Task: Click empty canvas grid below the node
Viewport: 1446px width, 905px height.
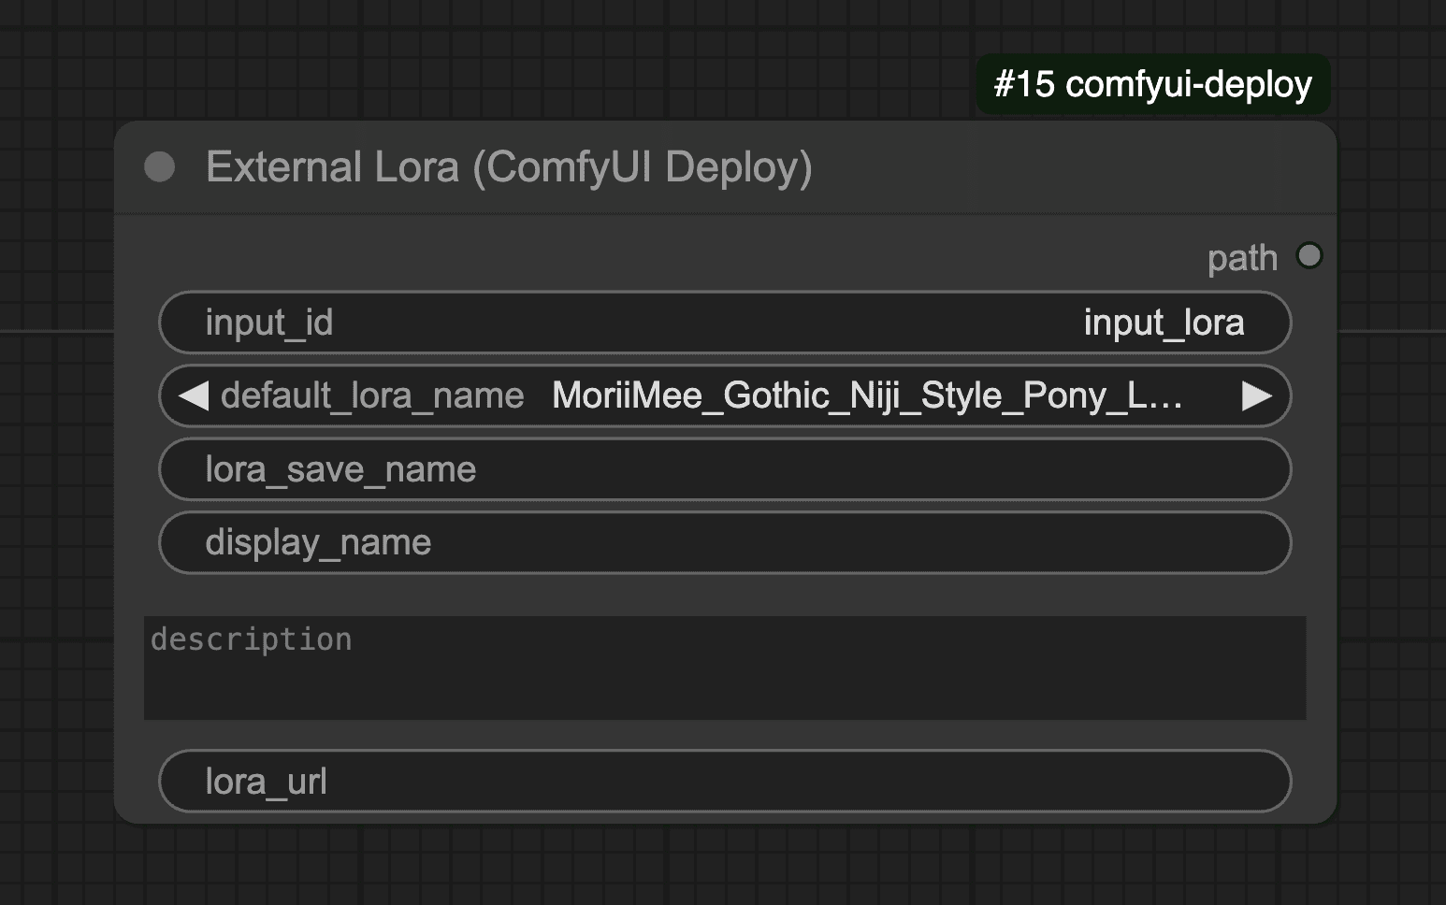Action: click(725, 868)
